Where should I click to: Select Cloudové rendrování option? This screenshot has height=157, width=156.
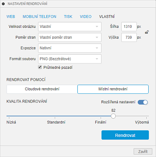(x=42, y=89)
